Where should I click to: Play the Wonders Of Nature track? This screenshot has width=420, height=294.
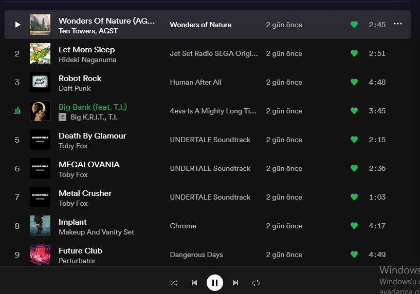(x=17, y=25)
